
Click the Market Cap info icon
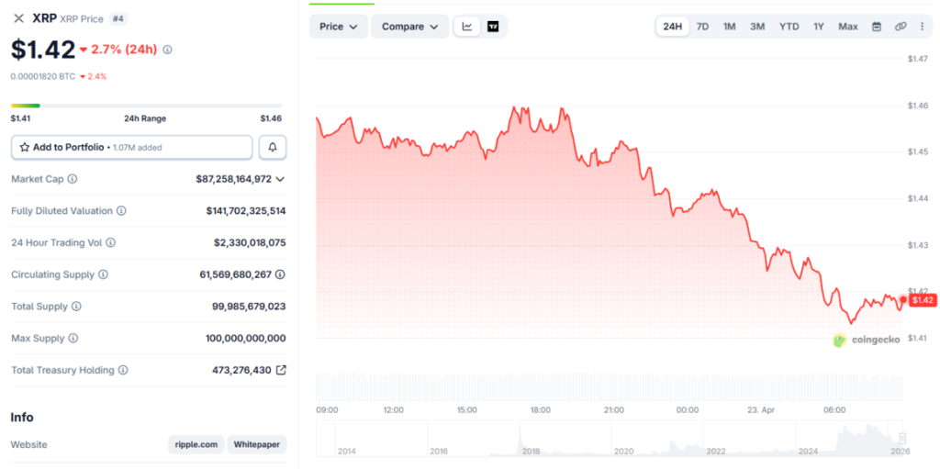(73, 179)
